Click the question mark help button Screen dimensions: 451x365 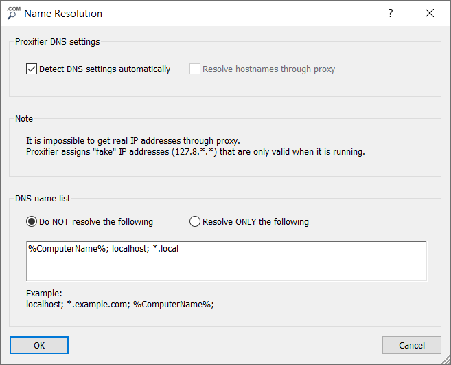390,13
